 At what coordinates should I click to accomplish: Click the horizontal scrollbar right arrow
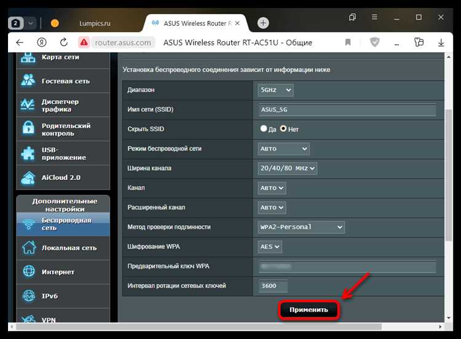(x=440, y=327)
